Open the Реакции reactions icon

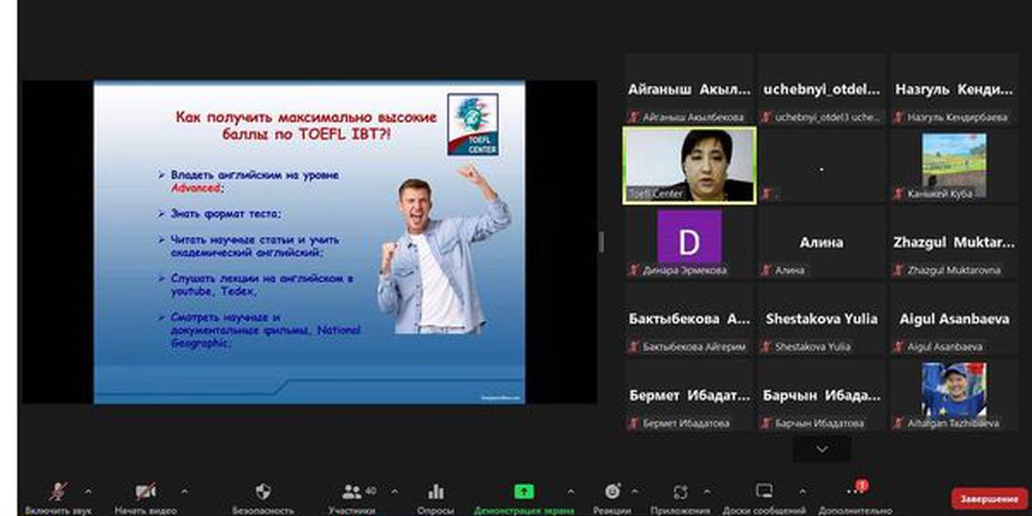[x=612, y=493]
